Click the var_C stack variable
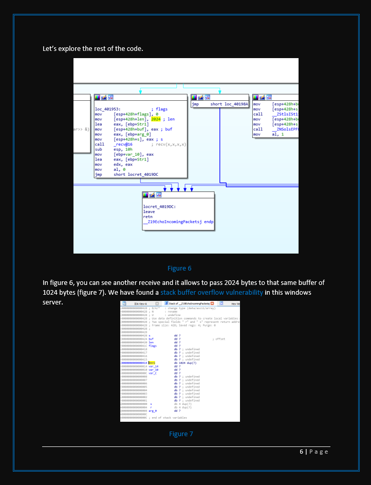Image resolution: width=371 pixels, height=485 pixels. coord(153,373)
